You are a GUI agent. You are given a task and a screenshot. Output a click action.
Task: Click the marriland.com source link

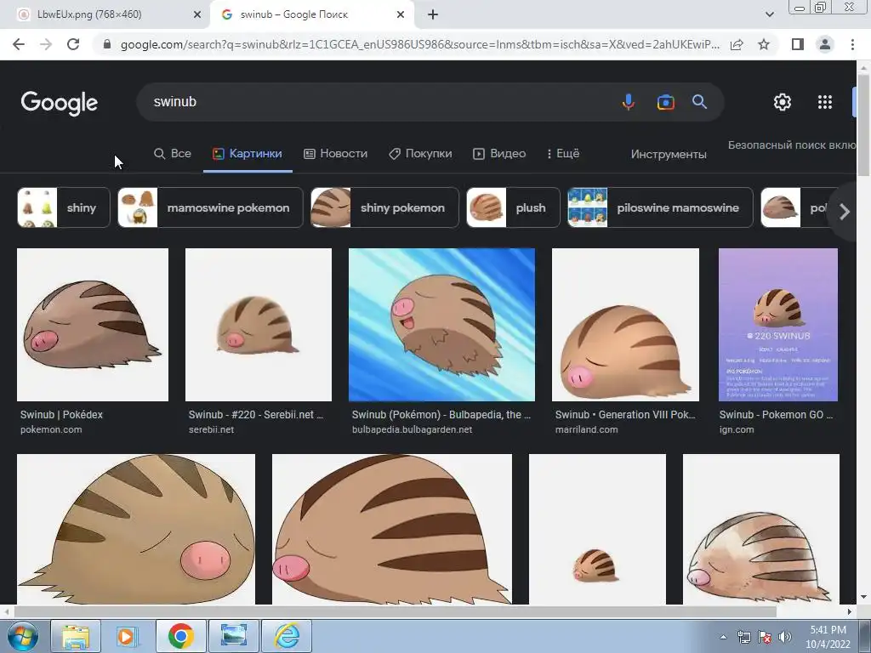tap(586, 429)
